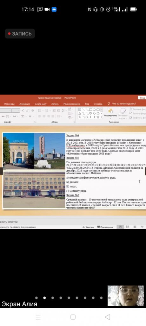146x326 pixels.
Task: Click the Примечания comments button
Action: [105, 227]
